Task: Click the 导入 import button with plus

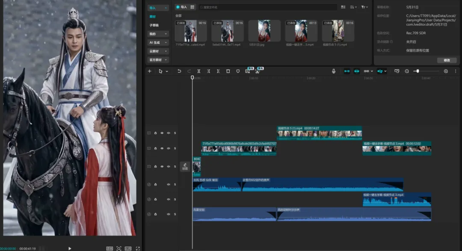Action: (x=181, y=7)
